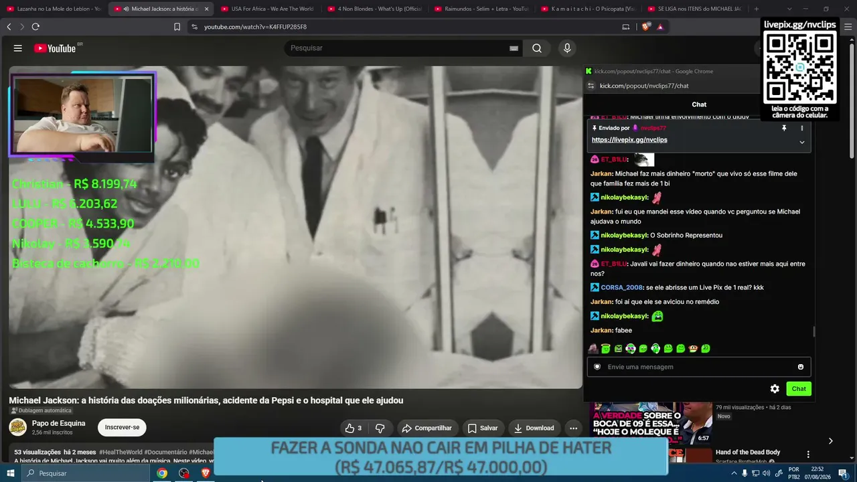Open the A VERDADE SOBRE O BOCA DE 09 thumbnail
The width and height of the screenshot is (857, 482).
click(651, 423)
